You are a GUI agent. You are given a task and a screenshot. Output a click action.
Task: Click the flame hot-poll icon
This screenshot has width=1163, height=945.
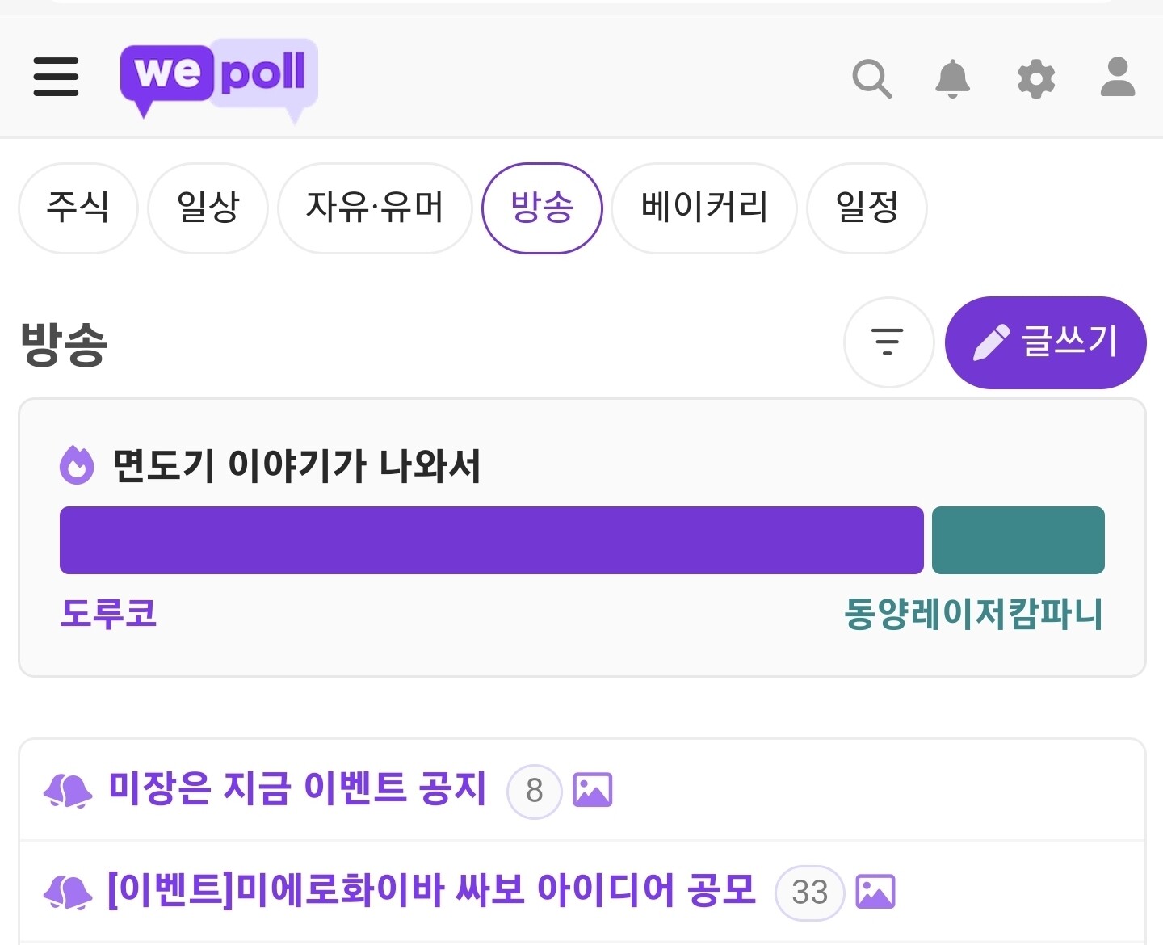pyautogui.click(x=78, y=465)
